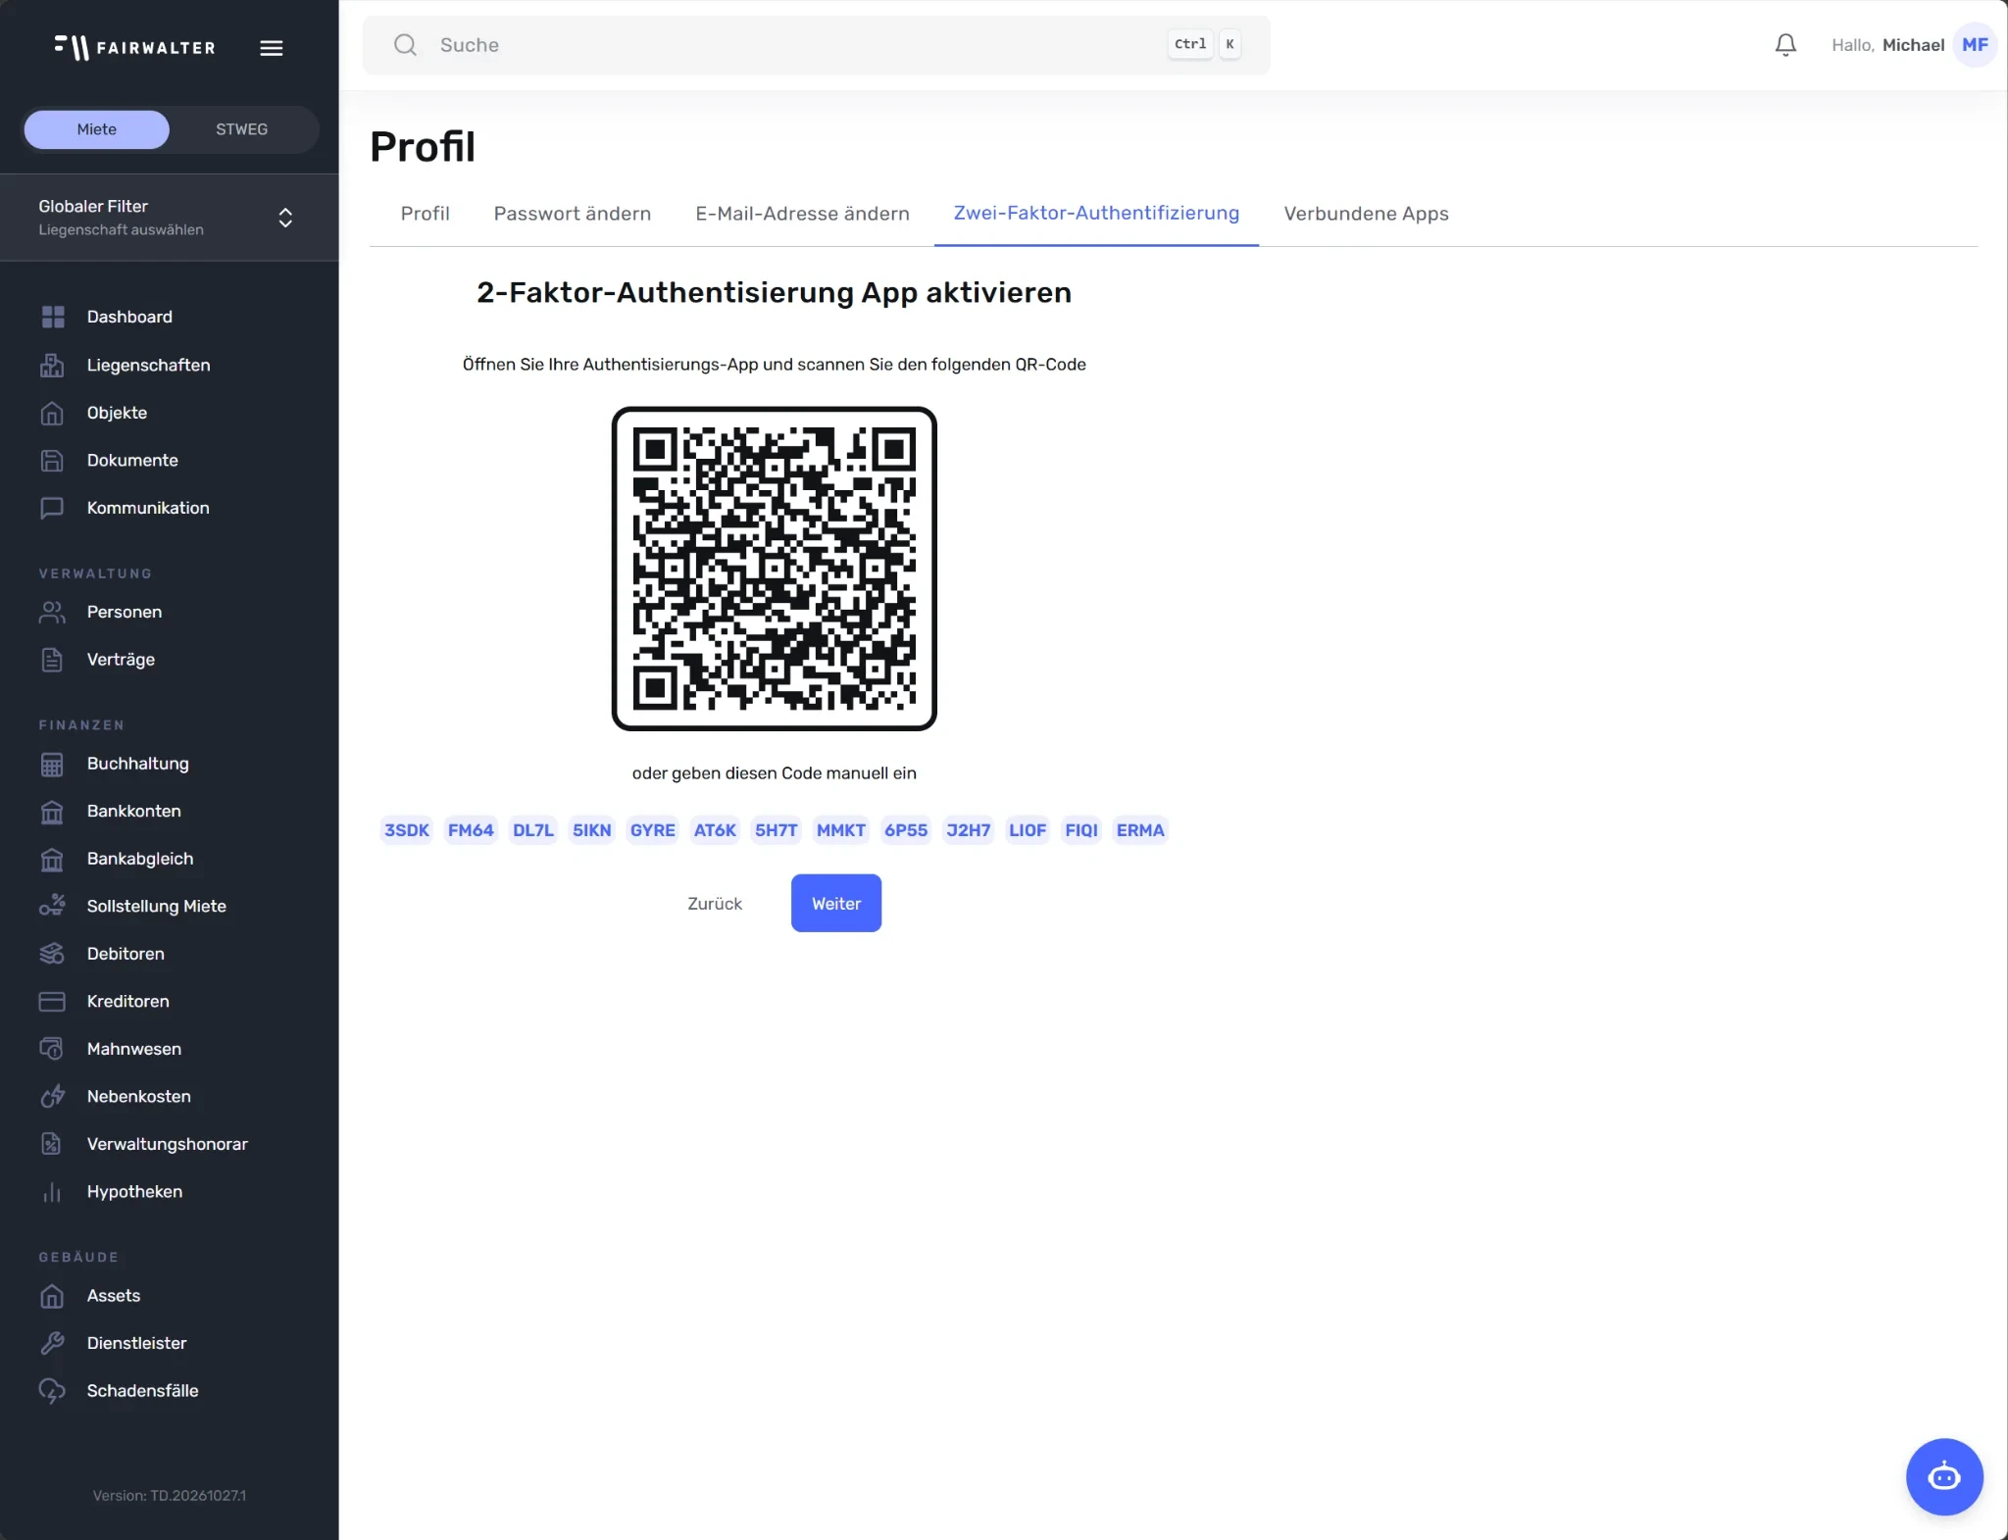Click the Weiter button
This screenshot has height=1540, width=2008.
click(836, 904)
